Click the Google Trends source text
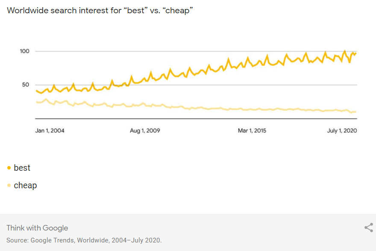The image size is (376, 251). [x=84, y=240]
